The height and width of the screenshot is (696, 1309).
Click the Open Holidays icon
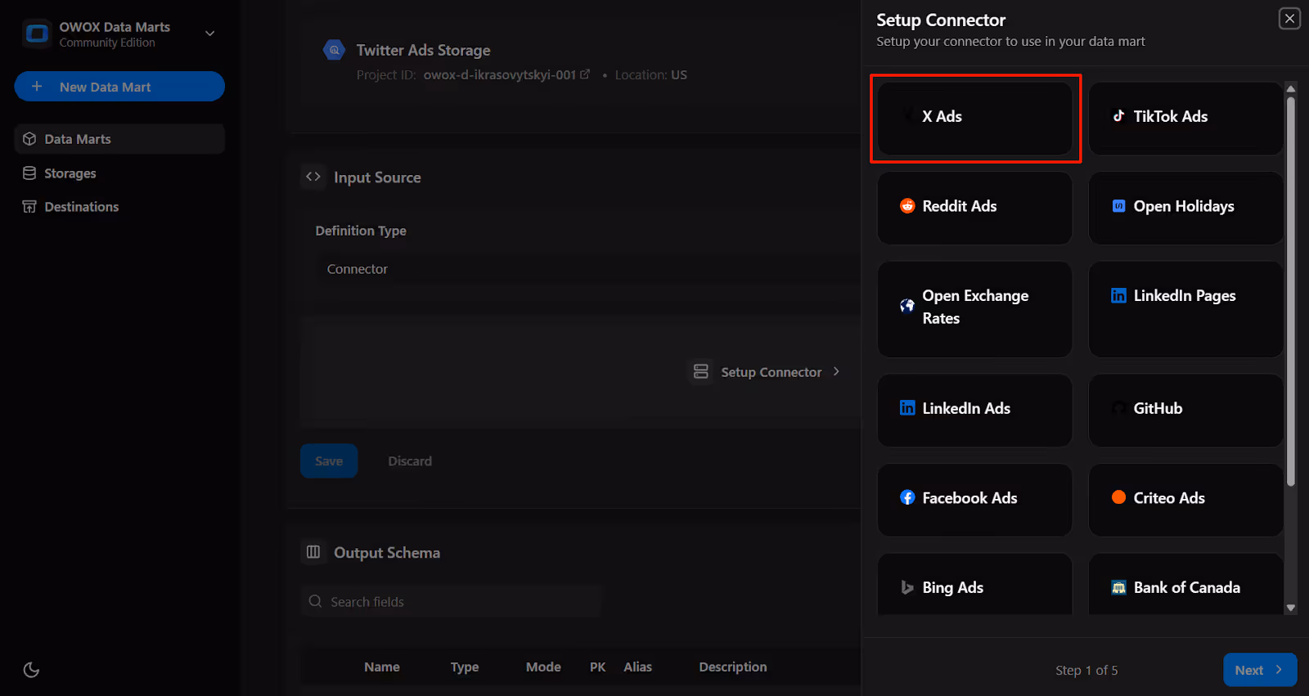[x=1118, y=206]
